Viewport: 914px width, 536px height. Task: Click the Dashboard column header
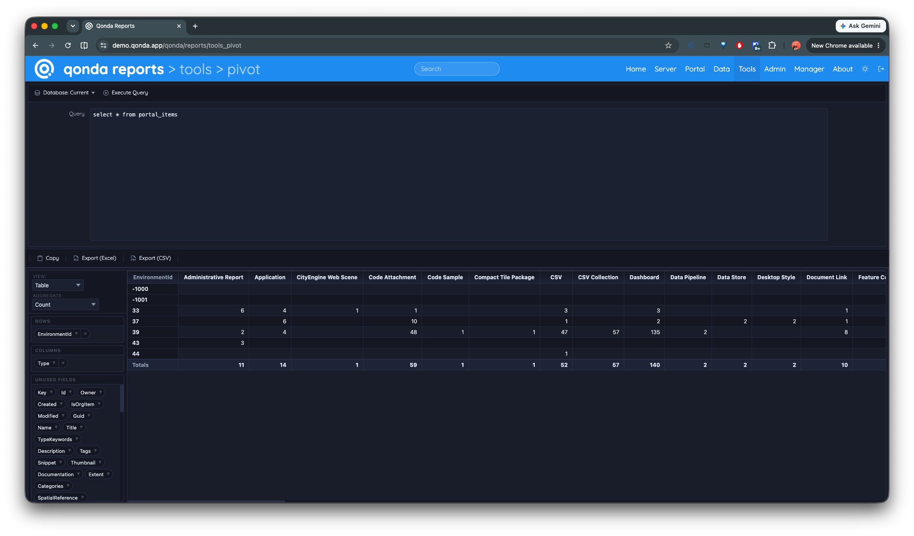pos(644,277)
